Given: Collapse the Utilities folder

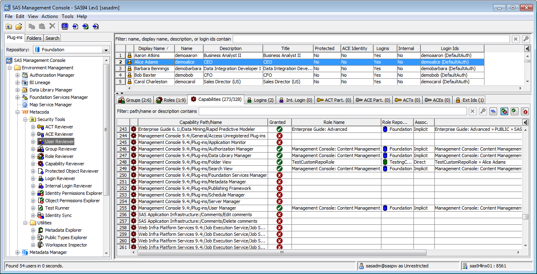Looking at the screenshot, I should 25,223.
